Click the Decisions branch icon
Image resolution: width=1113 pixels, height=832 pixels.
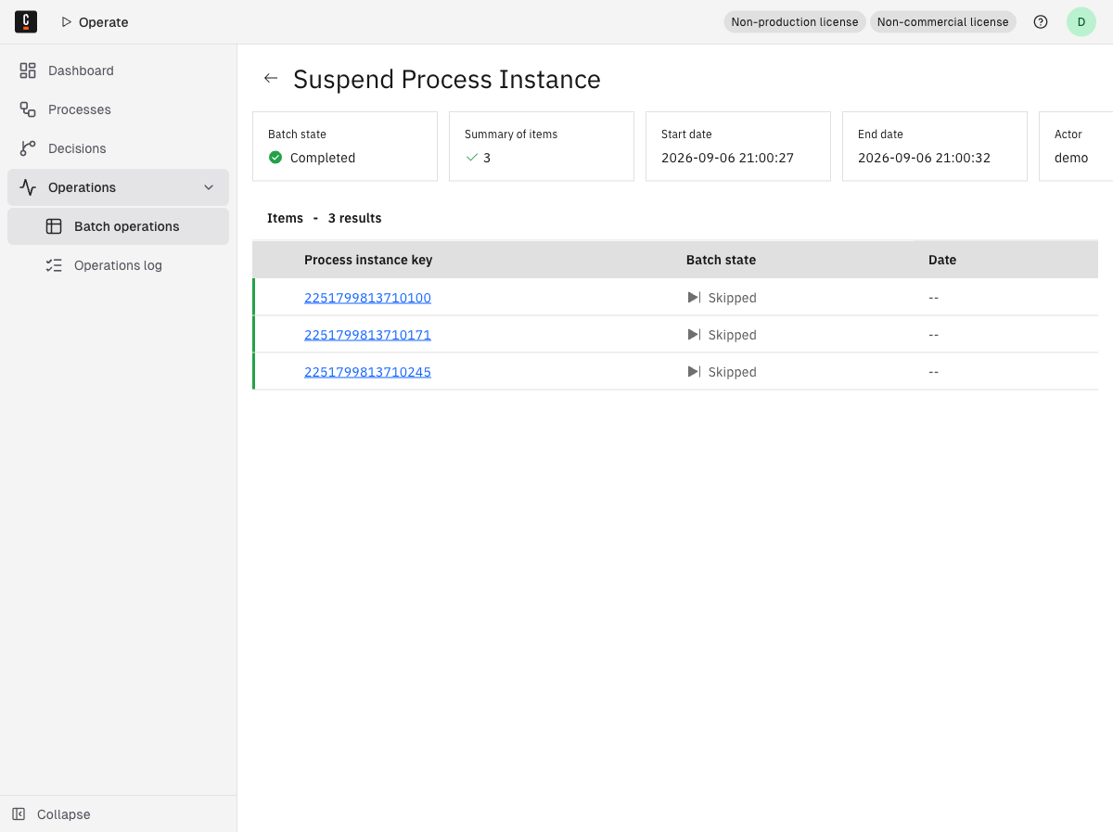28,148
